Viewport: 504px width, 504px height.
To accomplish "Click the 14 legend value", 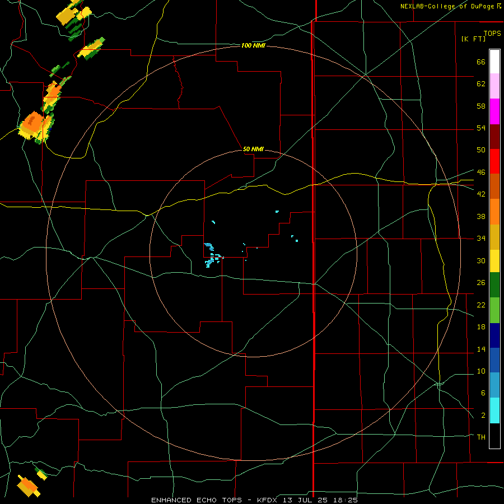I will [481, 349].
